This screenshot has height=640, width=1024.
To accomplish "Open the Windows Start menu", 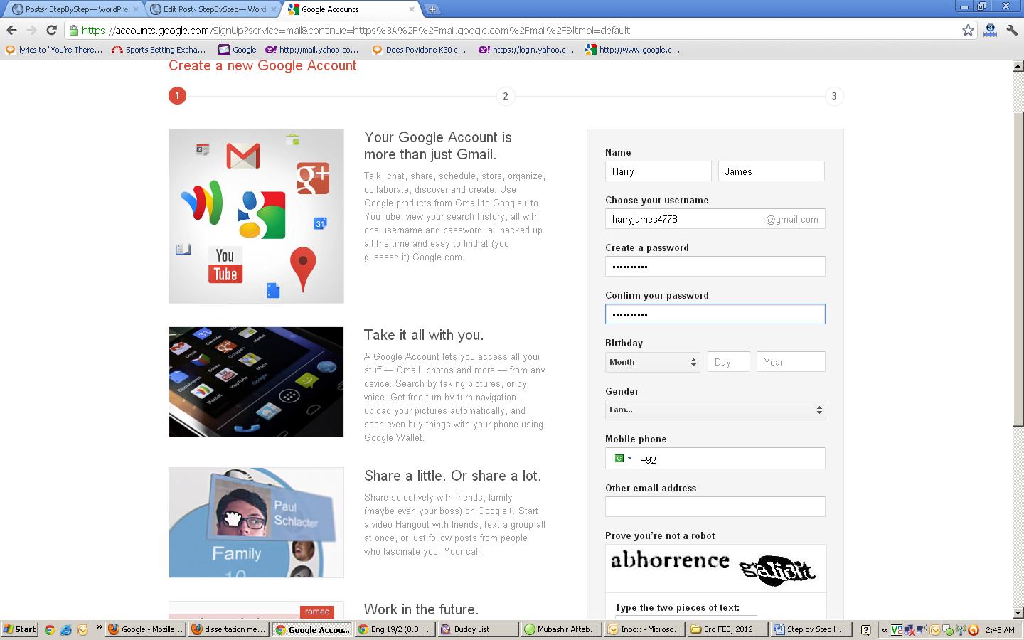I will 20,629.
